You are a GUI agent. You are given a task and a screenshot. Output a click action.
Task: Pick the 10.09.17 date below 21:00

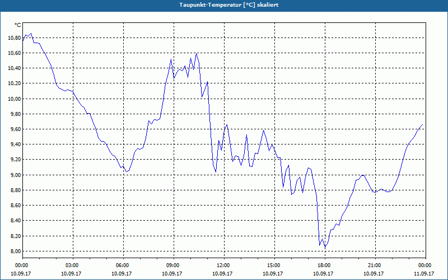pyautogui.click(x=374, y=273)
